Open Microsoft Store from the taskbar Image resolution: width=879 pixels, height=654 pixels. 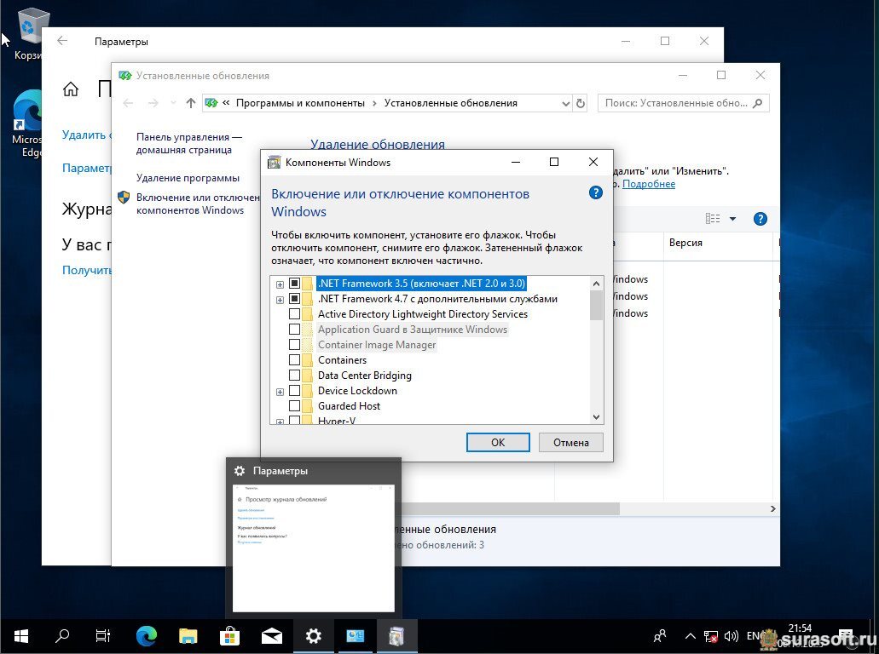[230, 635]
